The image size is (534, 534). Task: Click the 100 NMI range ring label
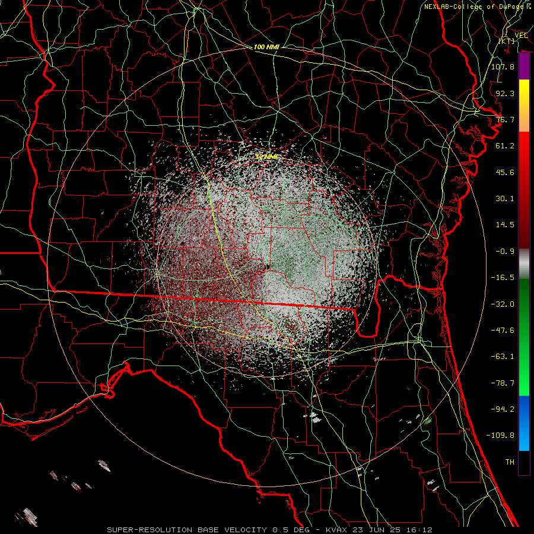(266, 47)
